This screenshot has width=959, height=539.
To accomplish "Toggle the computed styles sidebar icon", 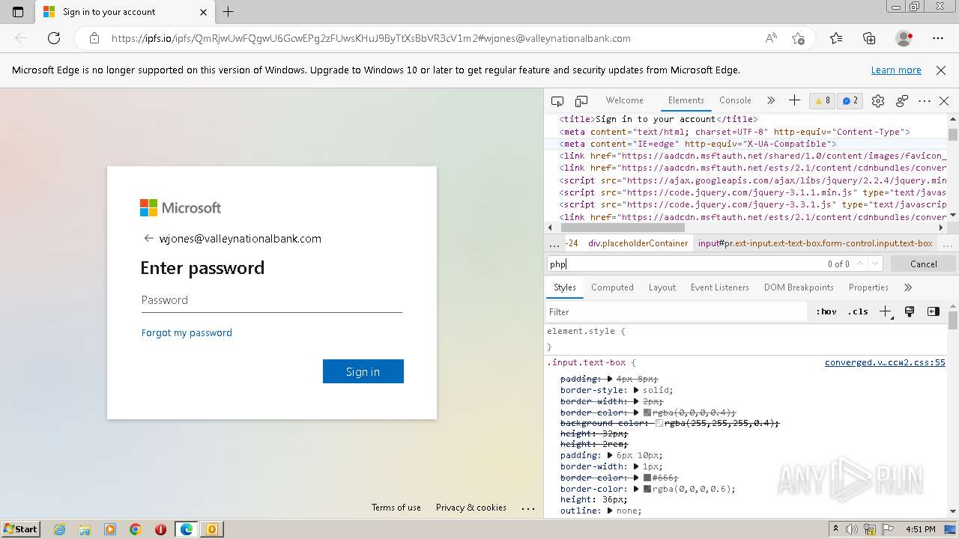I will coord(933,311).
